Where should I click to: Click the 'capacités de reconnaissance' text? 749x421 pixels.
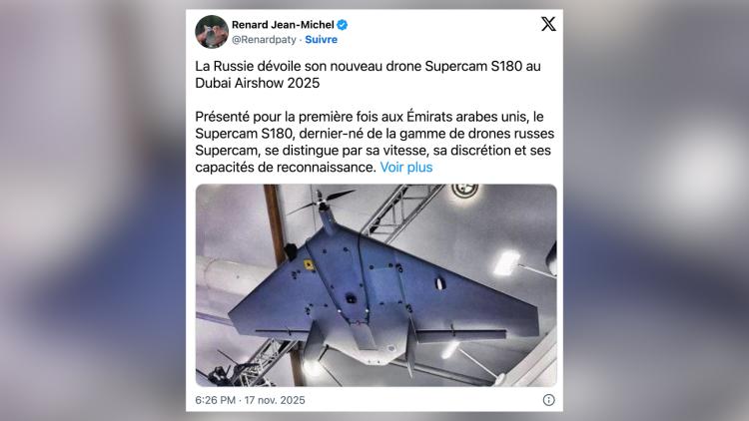coord(284,167)
